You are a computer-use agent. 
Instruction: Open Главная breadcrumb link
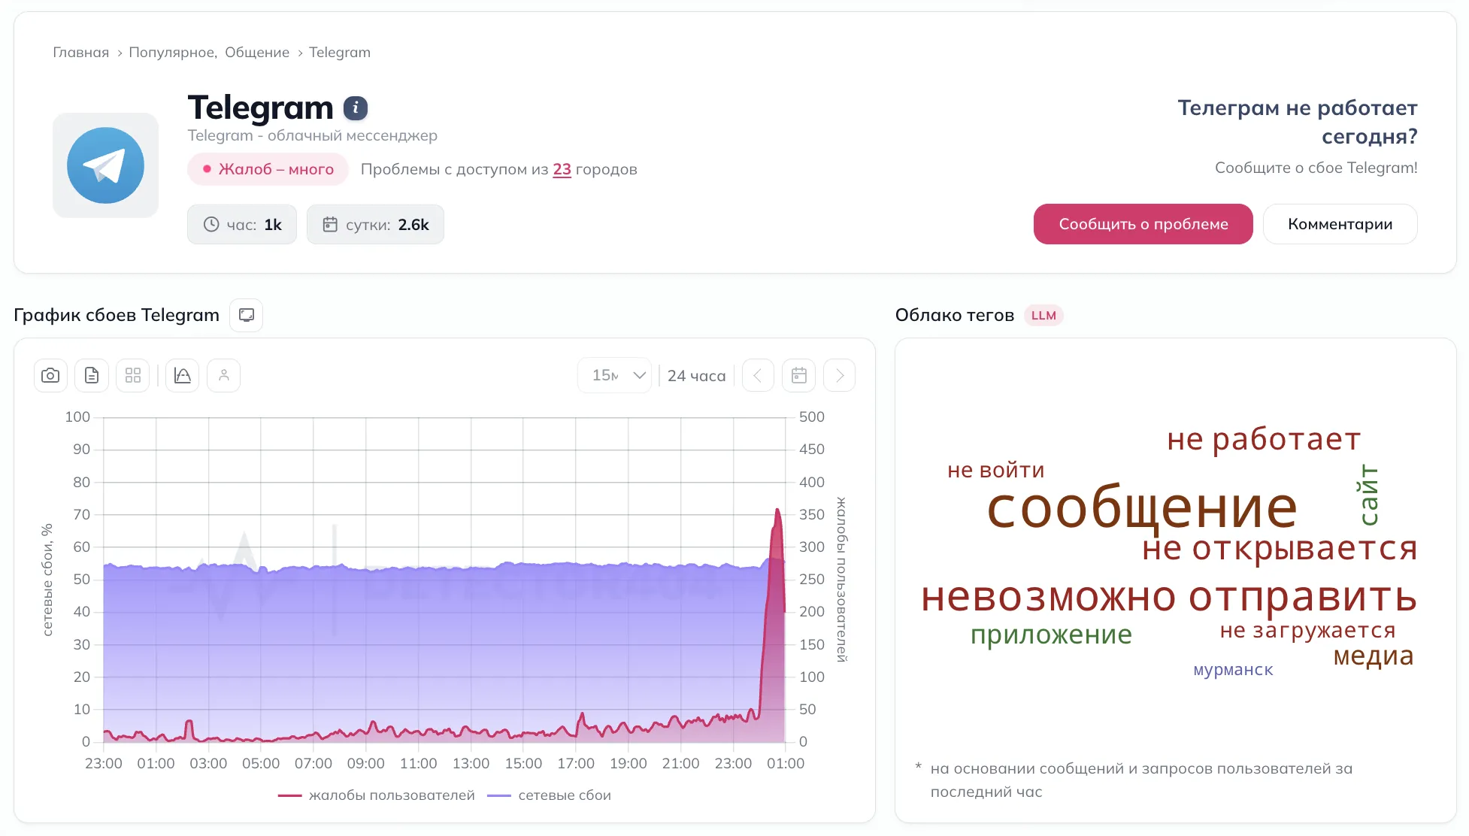coord(80,53)
